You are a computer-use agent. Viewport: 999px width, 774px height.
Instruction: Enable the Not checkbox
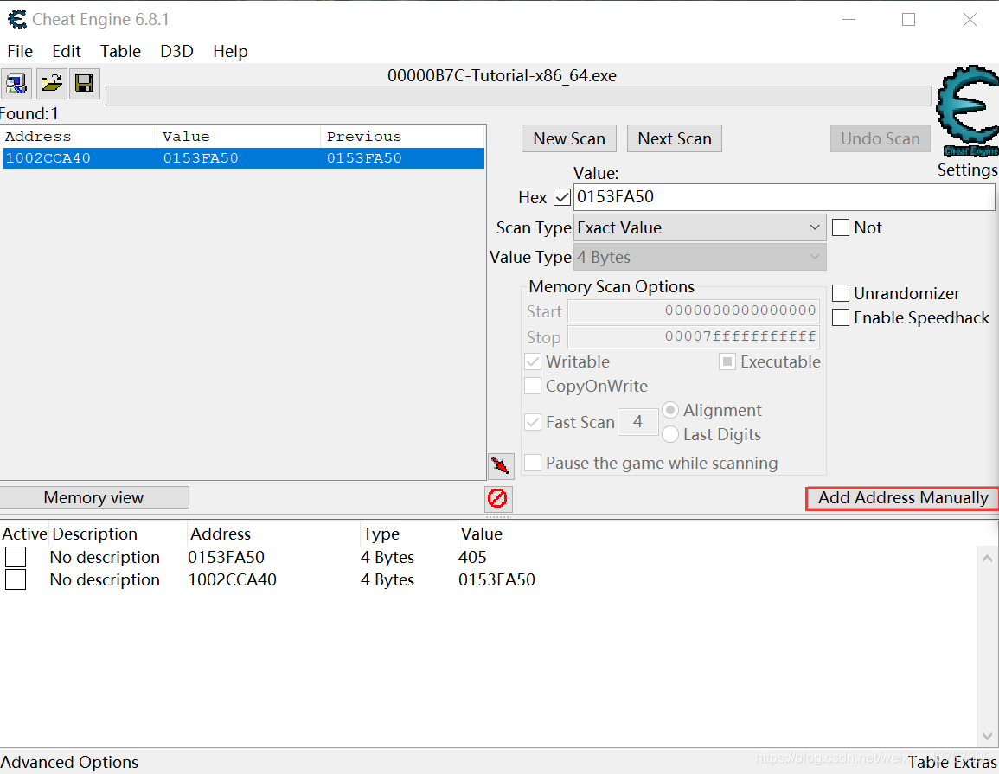[x=841, y=227]
